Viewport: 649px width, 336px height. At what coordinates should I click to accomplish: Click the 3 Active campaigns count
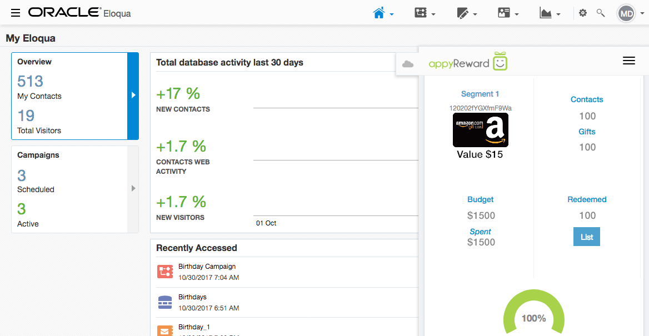(x=22, y=209)
